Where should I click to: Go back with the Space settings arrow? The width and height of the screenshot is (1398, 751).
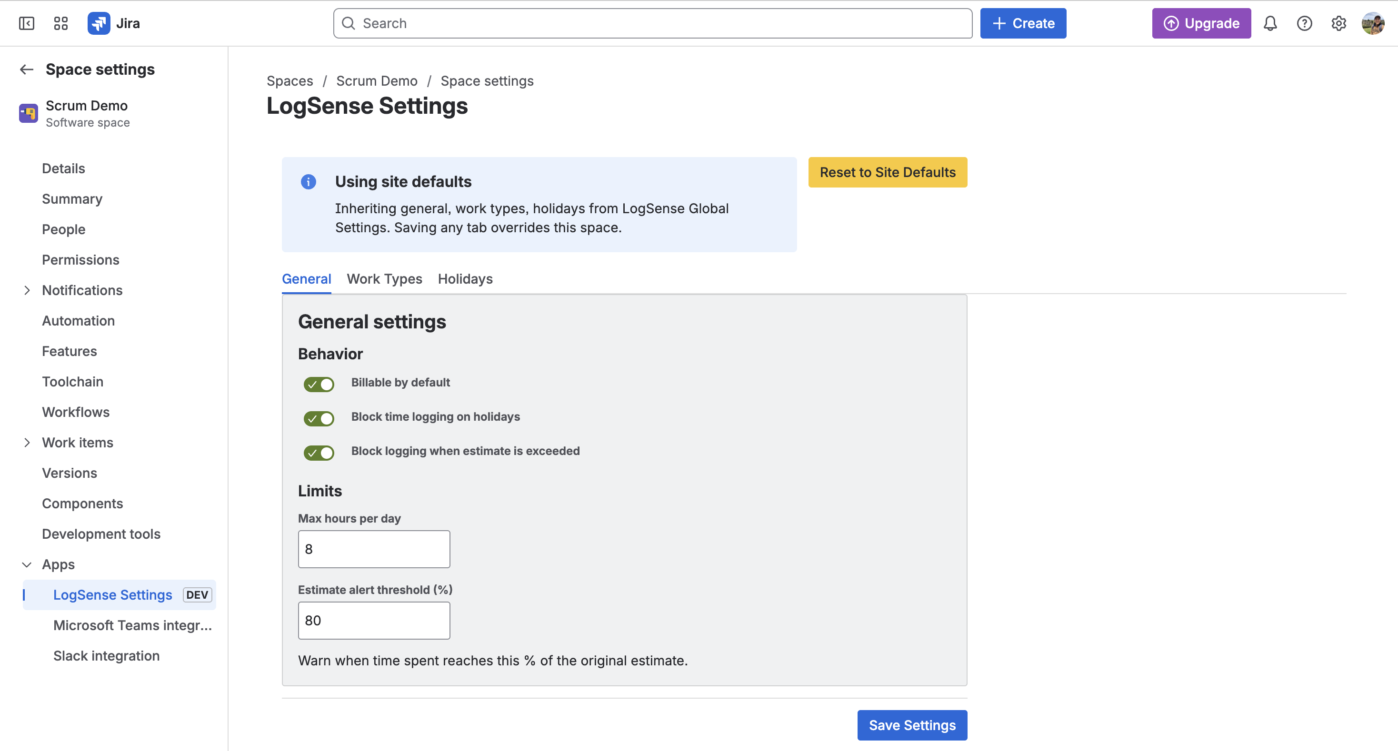click(x=27, y=69)
